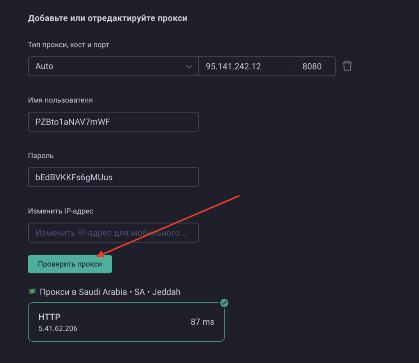Click the checkmark circle on the HTTP result
Viewport: 419px width, 363px height.
(x=224, y=303)
